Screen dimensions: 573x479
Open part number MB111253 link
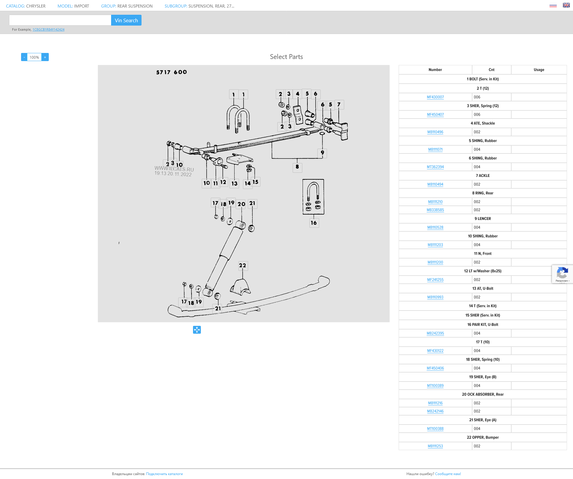(x=435, y=446)
